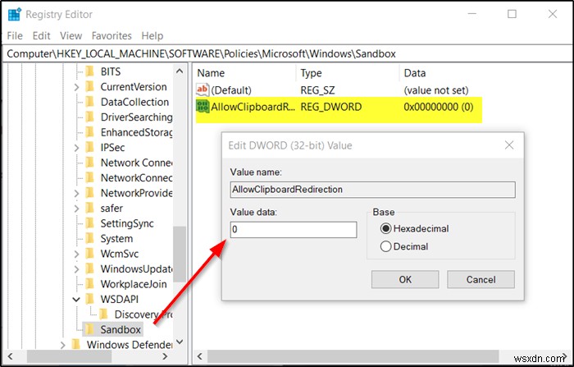Select the WindowsUpdate folder icon
Viewport: 574px width, 367px height.
pos(89,268)
